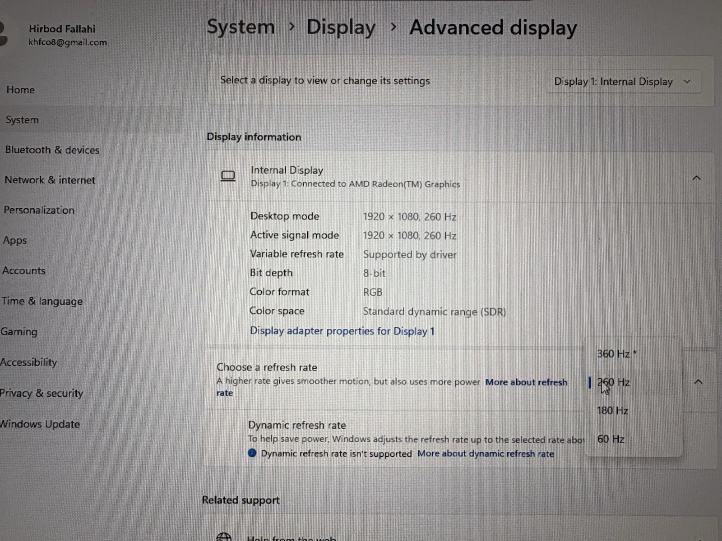Image resolution: width=722 pixels, height=541 pixels.
Task: Click the Hirbod Fallahi account name
Action: click(62, 29)
